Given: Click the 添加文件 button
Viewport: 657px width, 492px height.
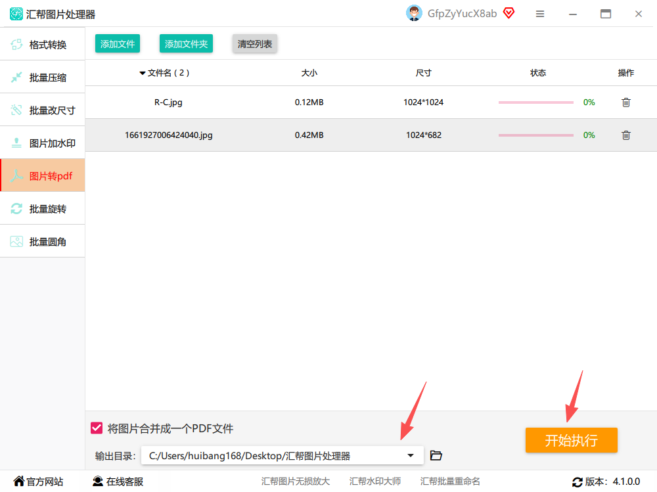Looking at the screenshot, I should [x=118, y=43].
